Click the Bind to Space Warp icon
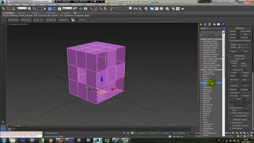 [x=13, y=9]
